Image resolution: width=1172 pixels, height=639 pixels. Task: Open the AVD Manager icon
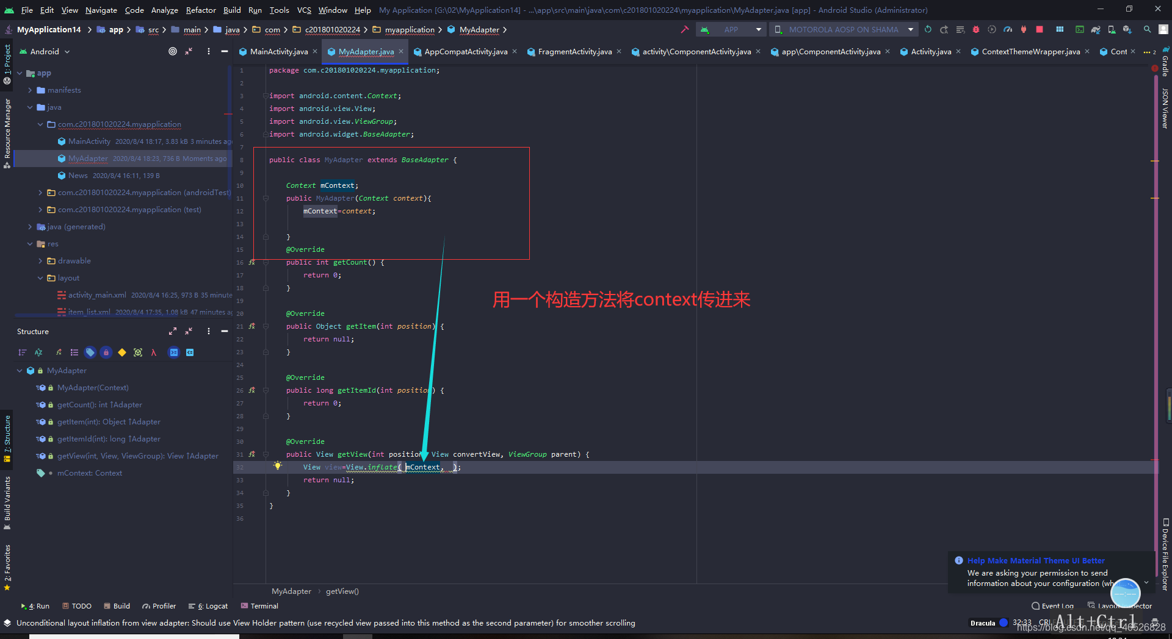1112,29
